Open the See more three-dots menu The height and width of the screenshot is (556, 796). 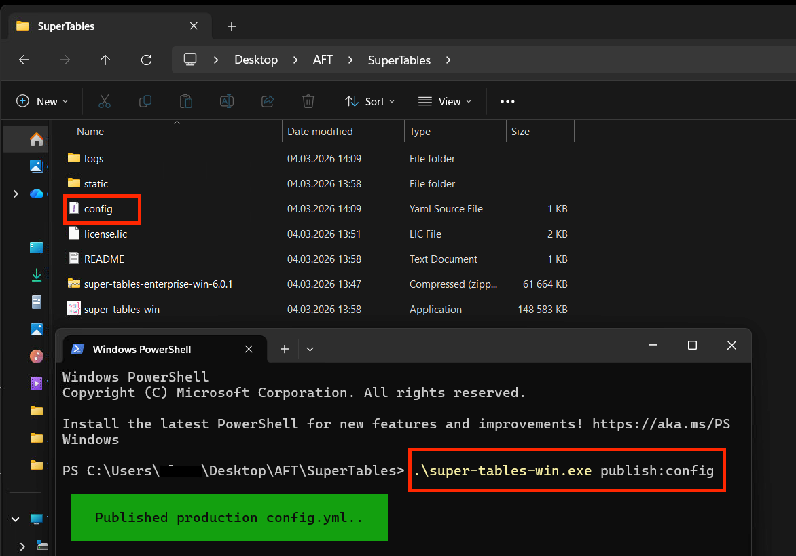[x=507, y=101]
